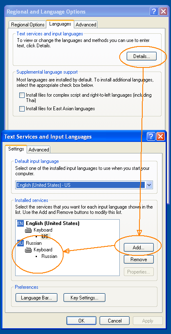Remove the selected installed service
This screenshot has width=171, height=334.
[139, 260]
